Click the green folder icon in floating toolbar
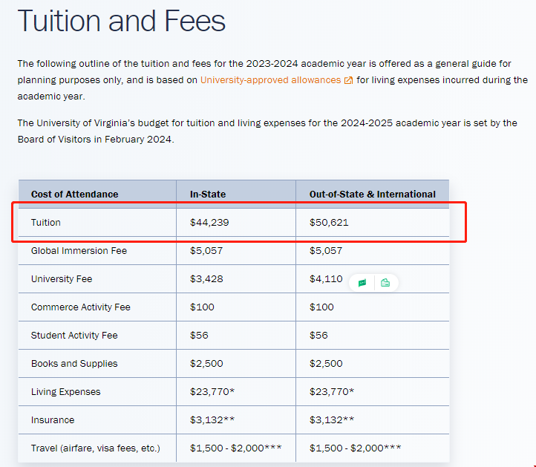The image size is (536, 467). (385, 283)
